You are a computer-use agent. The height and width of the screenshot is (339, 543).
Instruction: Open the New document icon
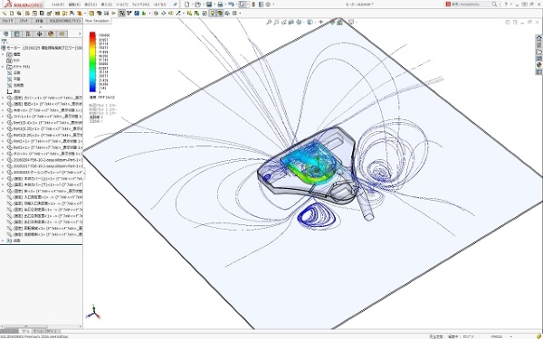pos(187,5)
